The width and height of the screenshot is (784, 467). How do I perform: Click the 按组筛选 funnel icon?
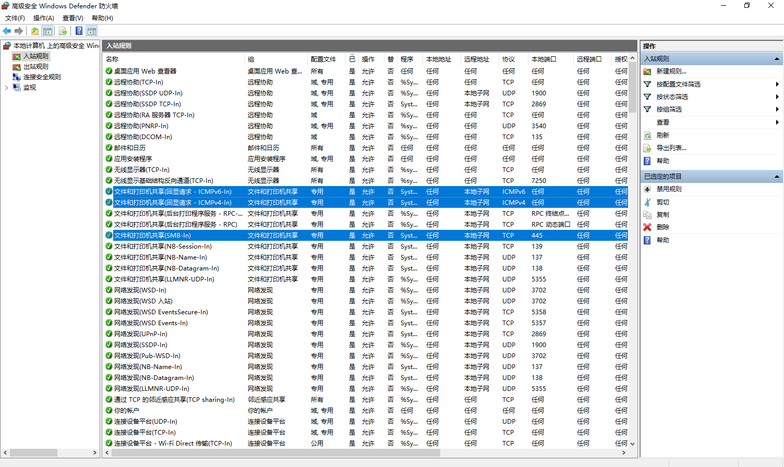[647, 109]
